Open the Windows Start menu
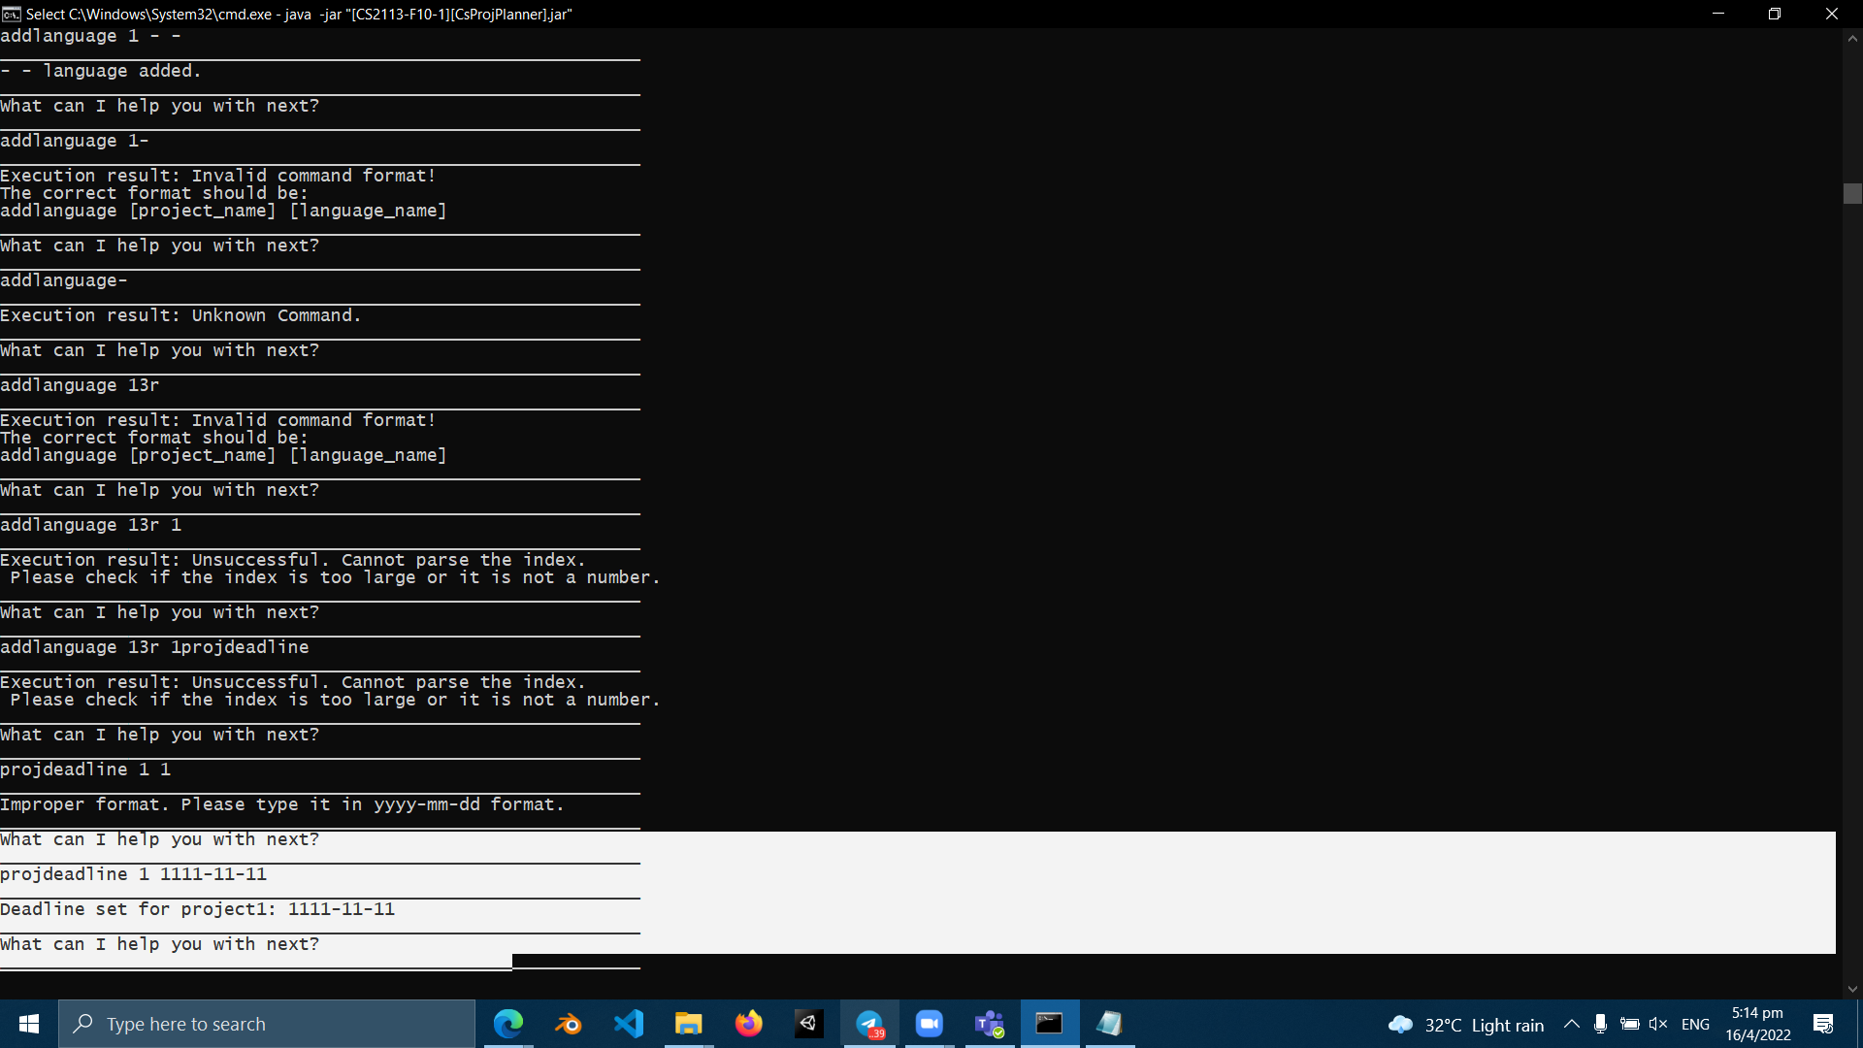Image resolution: width=1863 pixels, height=1048 pixels. [29, 1024]
